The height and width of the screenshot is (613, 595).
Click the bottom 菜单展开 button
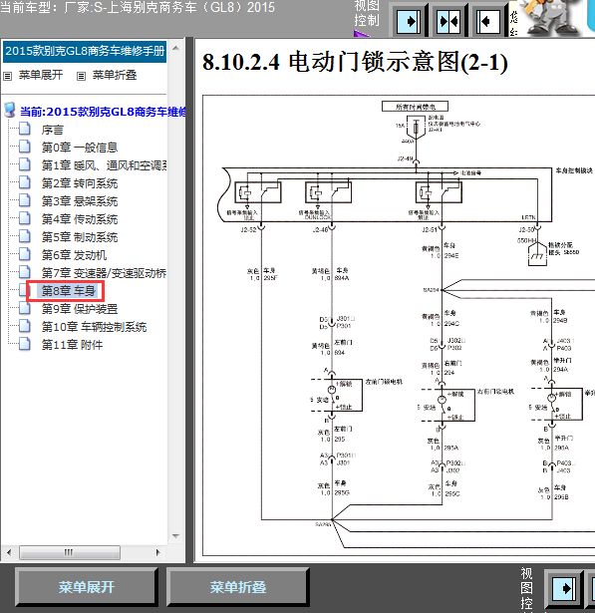[87, 587]
